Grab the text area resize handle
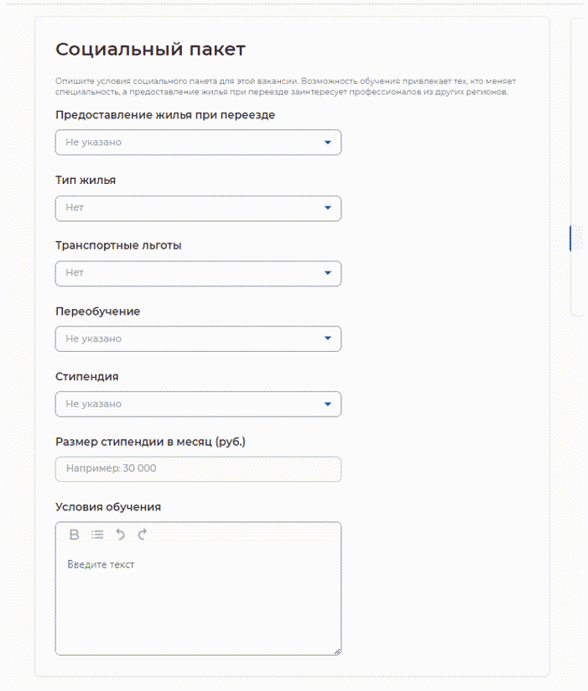Image resolution: width=588 pixels, height=691 pixels. click(x=337, y=651)
